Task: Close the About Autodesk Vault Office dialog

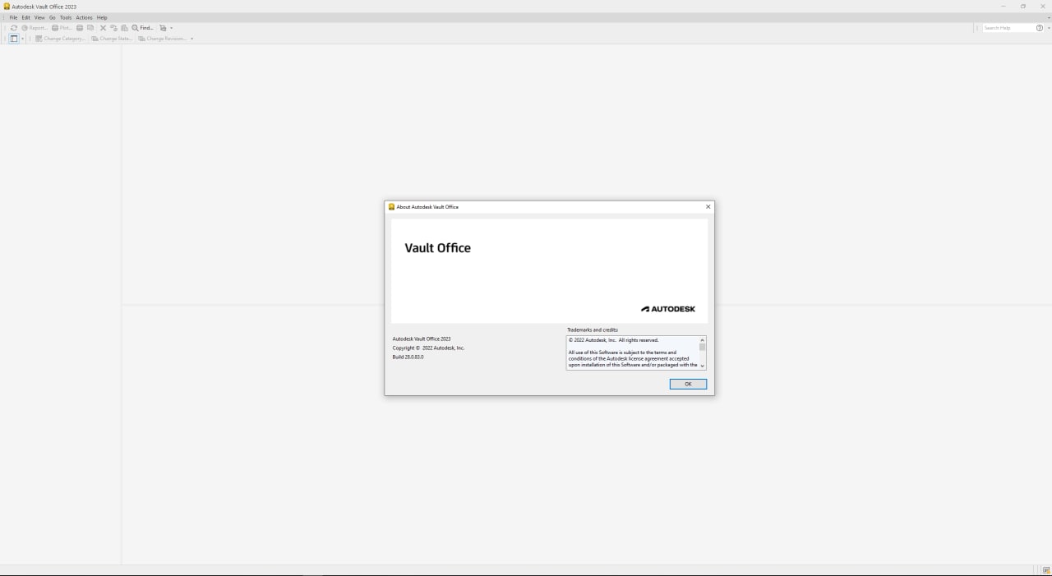Action: pyautogui.click(x=708, y=207)
